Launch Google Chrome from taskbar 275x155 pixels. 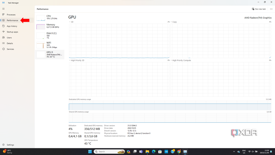click(x=179, y=152)
